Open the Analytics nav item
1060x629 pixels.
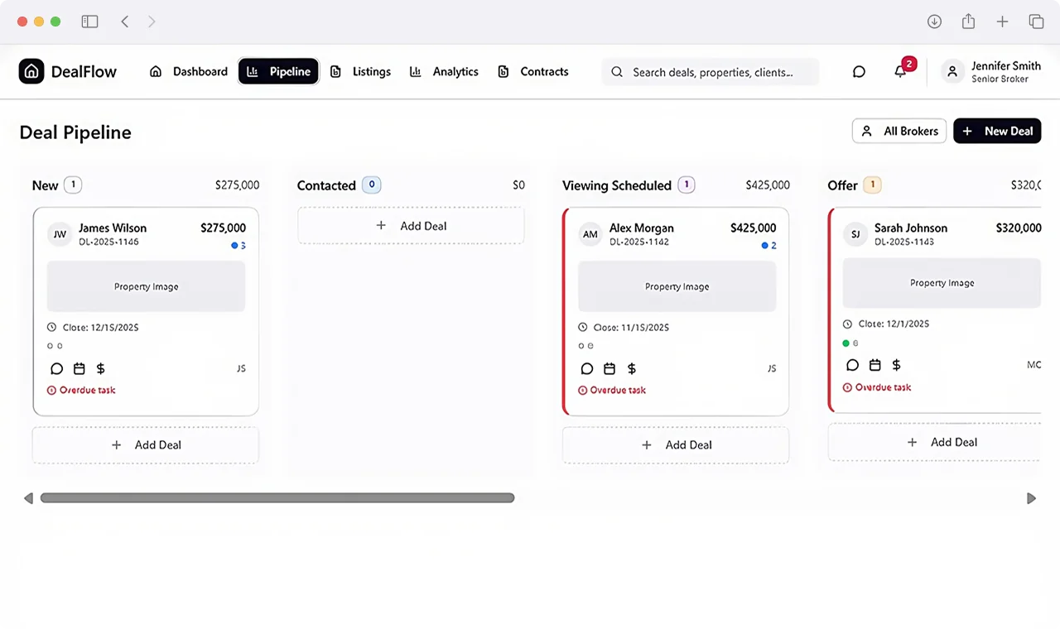(x=444, y=71)
